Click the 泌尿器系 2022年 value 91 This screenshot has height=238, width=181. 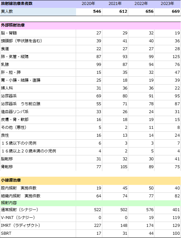(151, 96)
